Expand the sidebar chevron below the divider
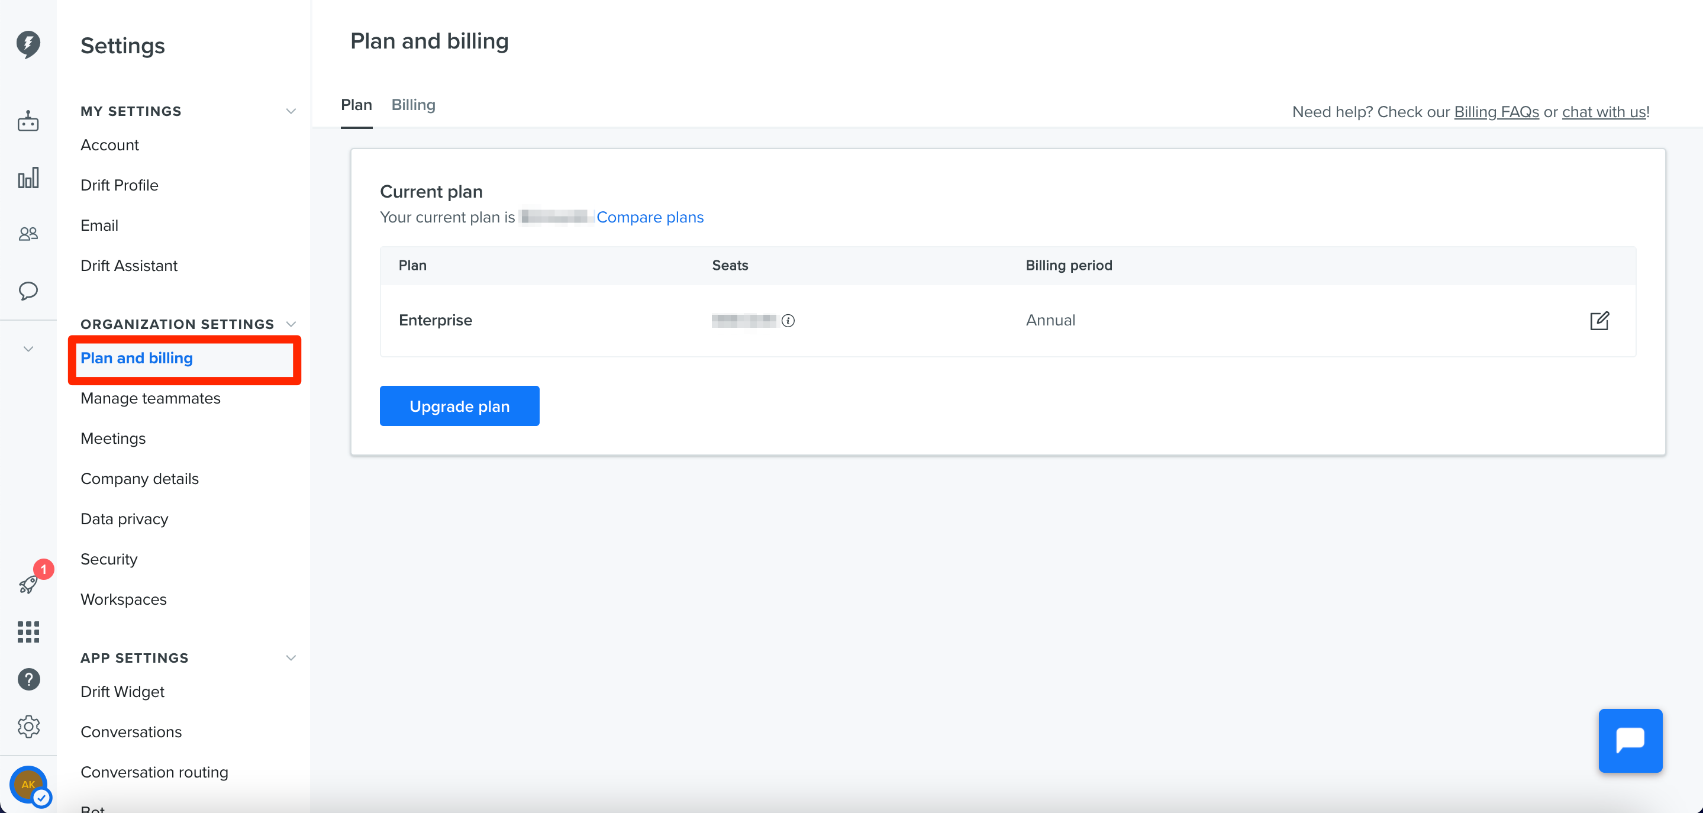Viewport: 1703px width, 813px height. (x=28, y=349)
